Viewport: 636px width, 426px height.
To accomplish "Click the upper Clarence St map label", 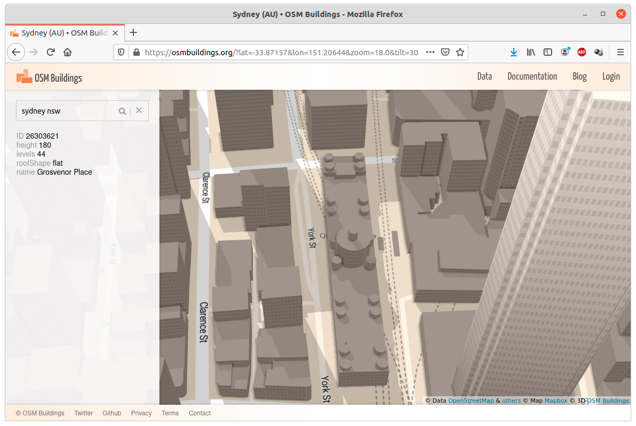I will (206, 188).
